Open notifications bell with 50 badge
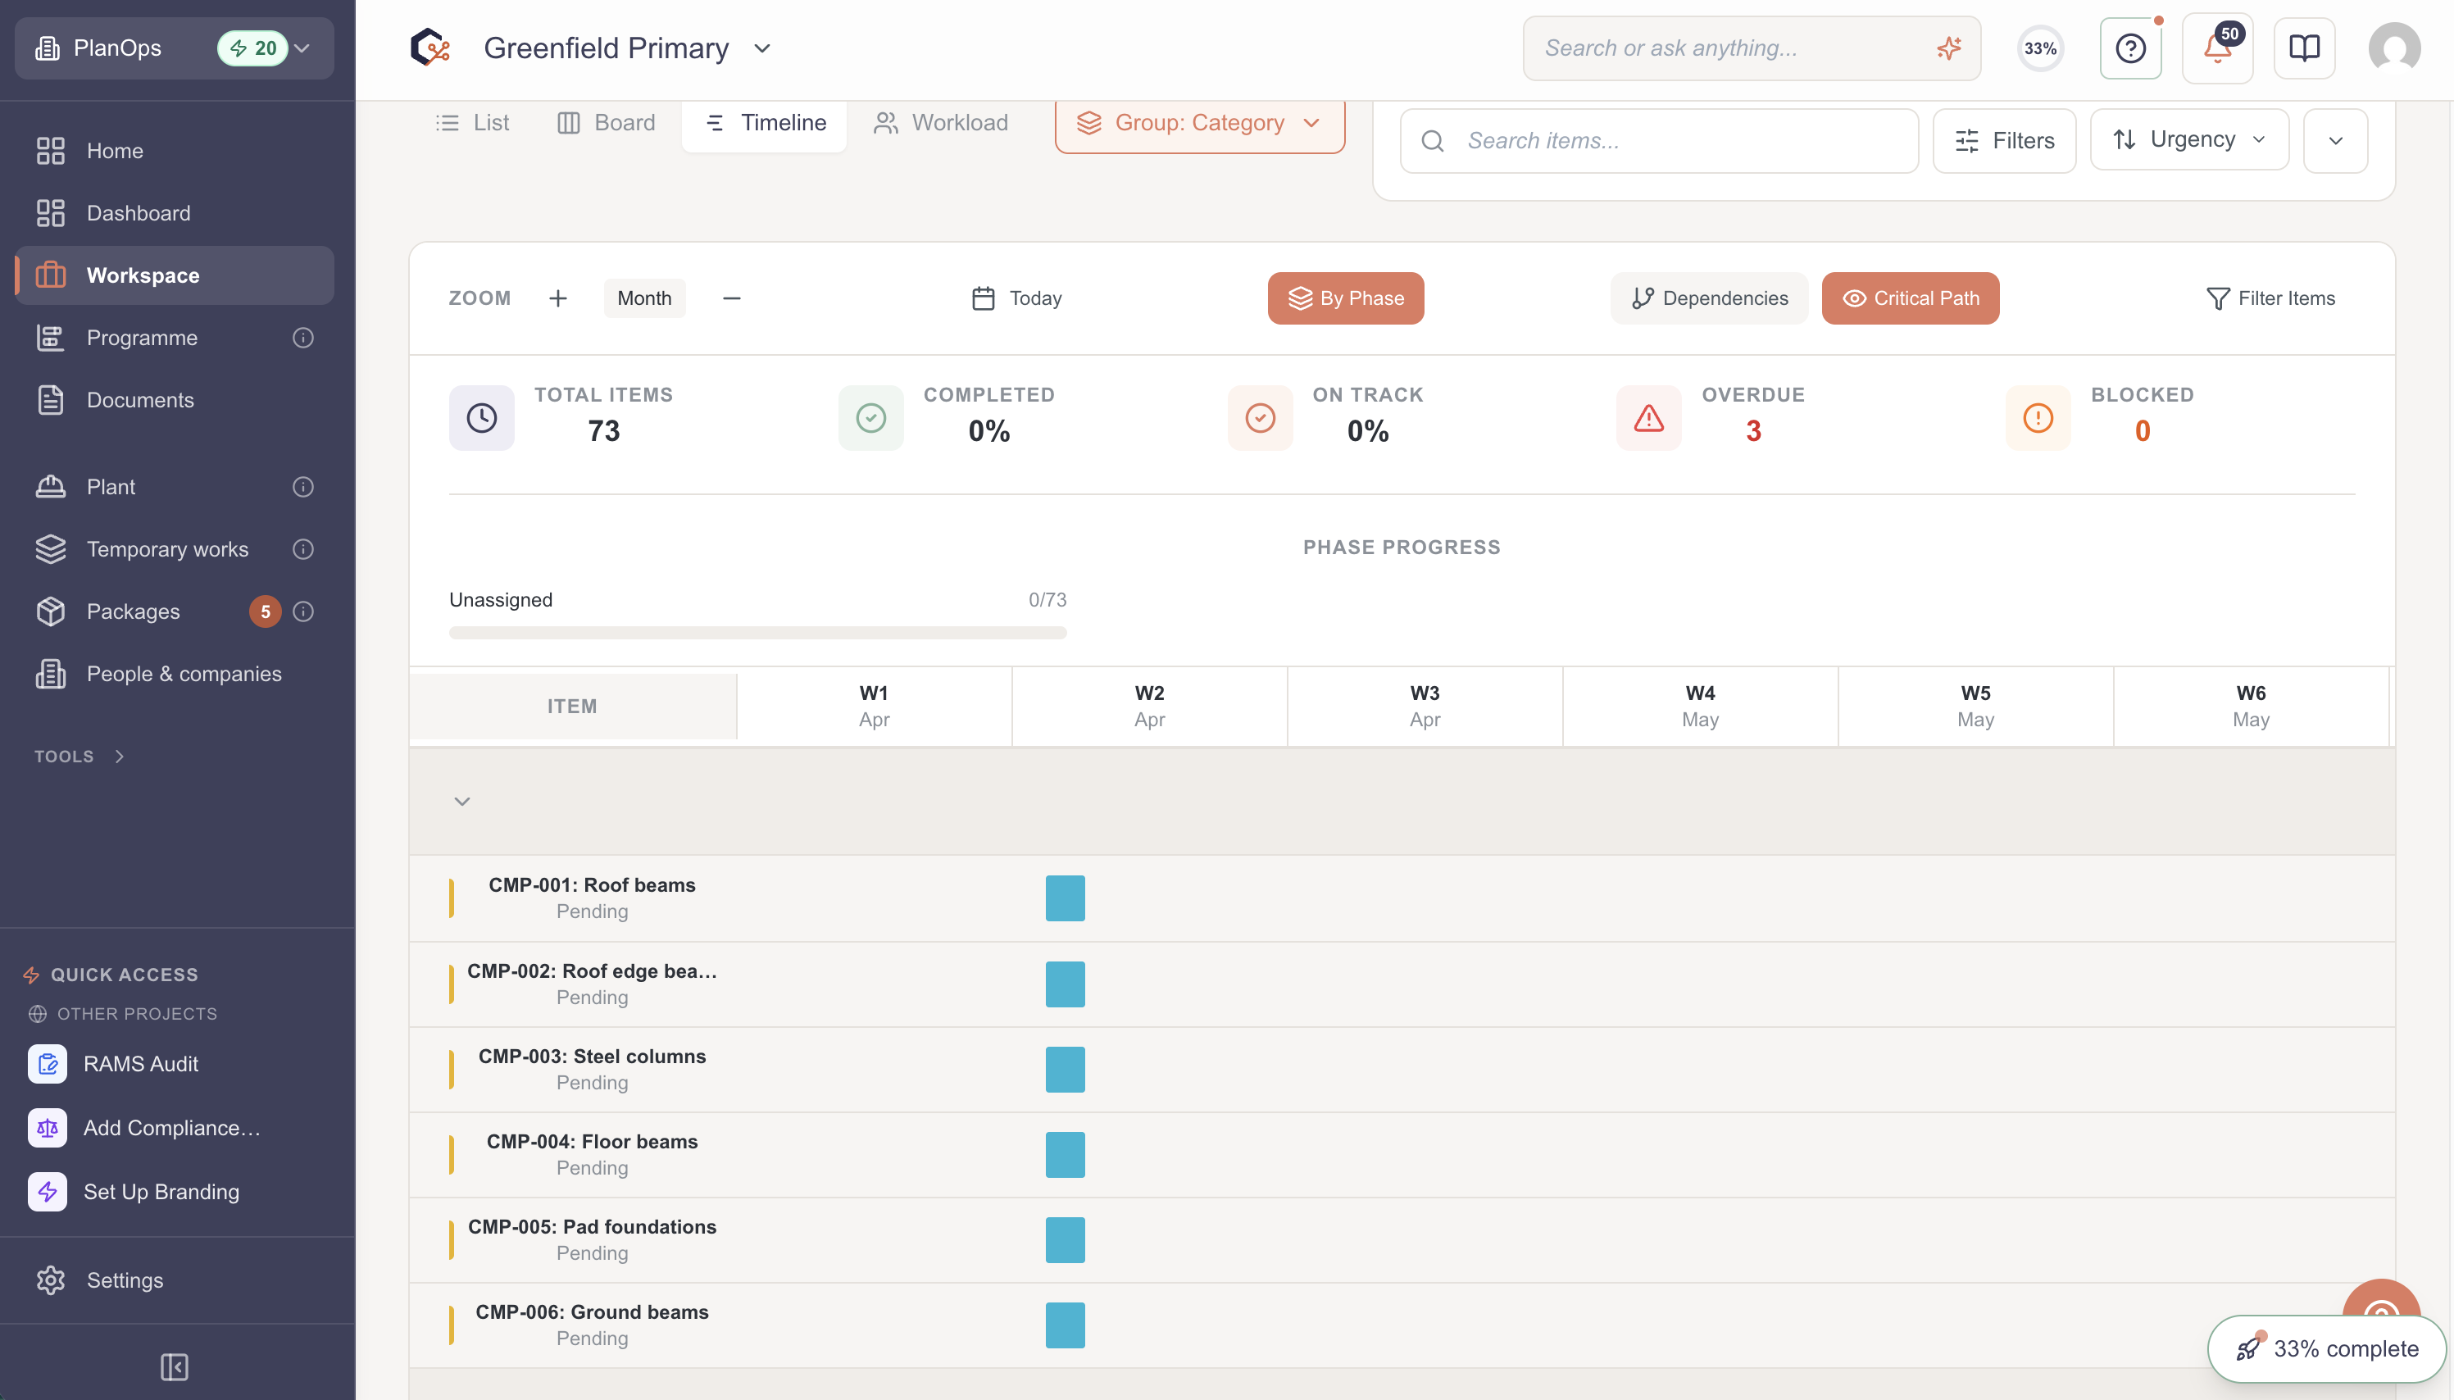The height and width of the screenshot is (1400, 2454). click(2216, 48)
